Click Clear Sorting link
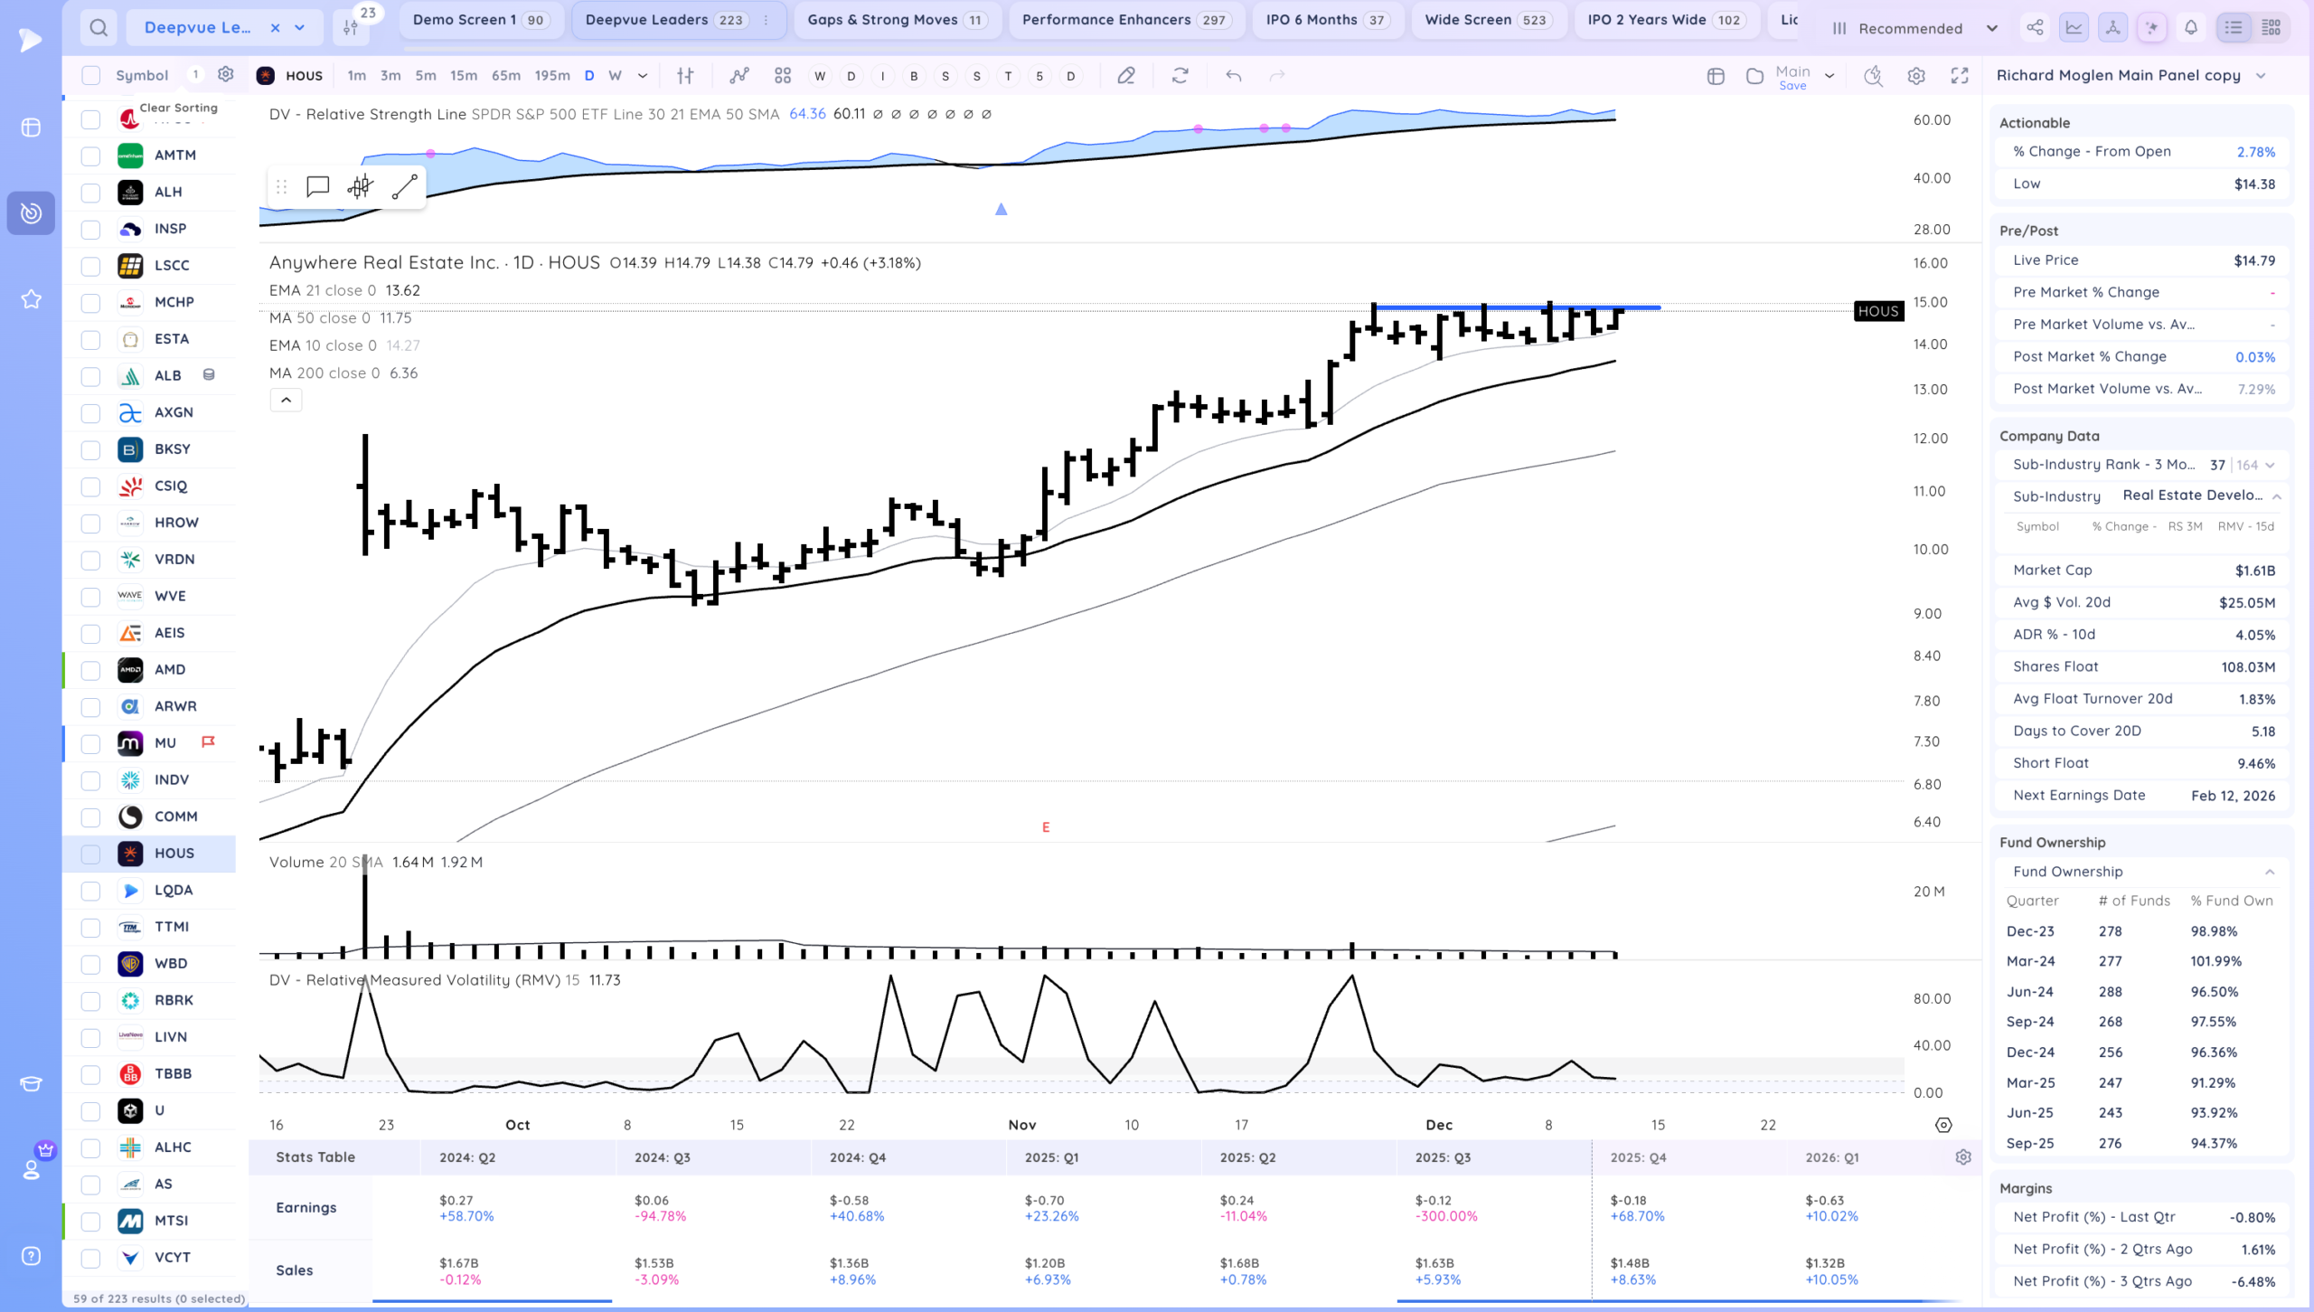Screen dimensions: 2314x1312 (x=178, y=108)
